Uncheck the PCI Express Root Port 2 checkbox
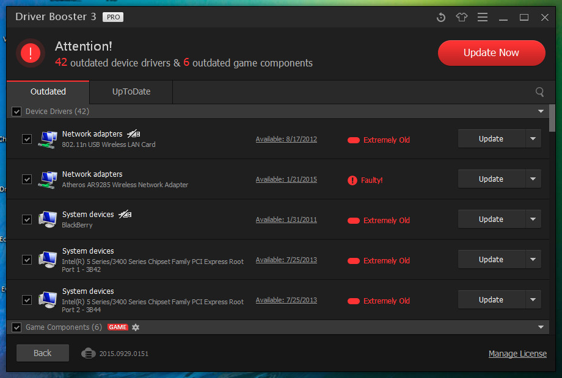 click(27, 300)
